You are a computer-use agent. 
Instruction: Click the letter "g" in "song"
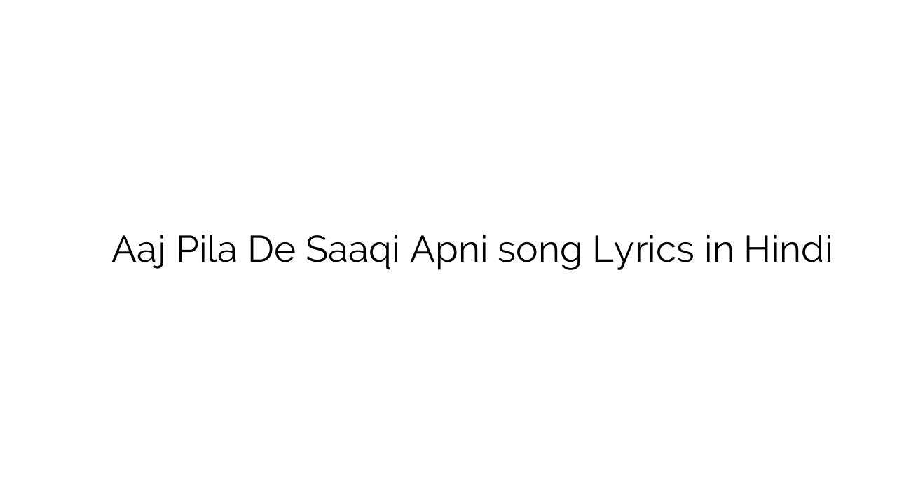point(571,255)
